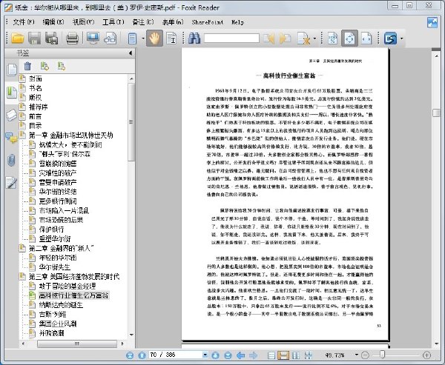Open search options dropdown arrow
The image size is (445, 365).
pyautogui.click(x=314, y=38)
